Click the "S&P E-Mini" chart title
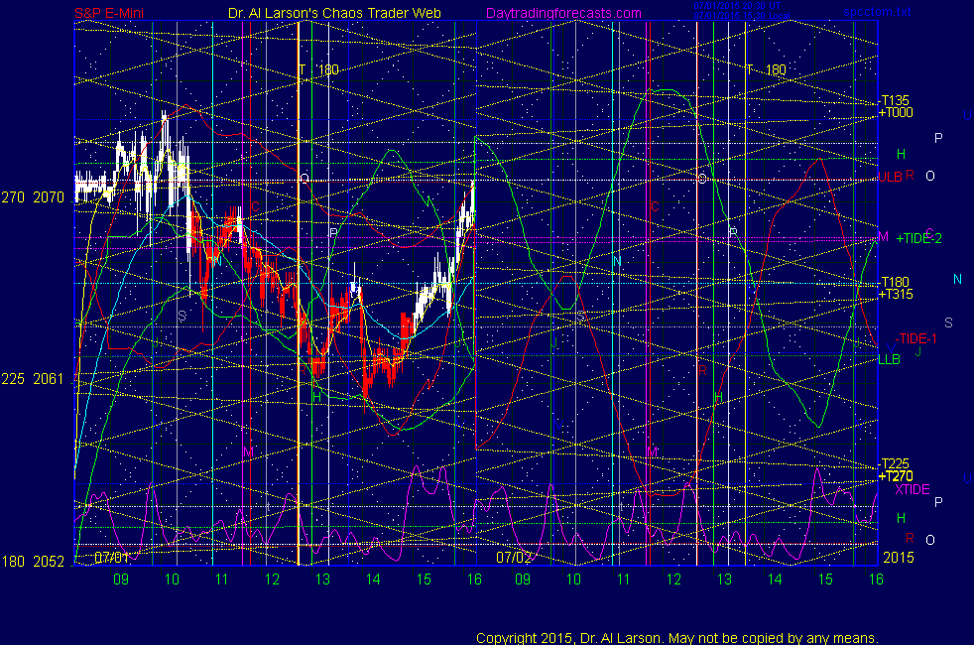 pos(109,13)
